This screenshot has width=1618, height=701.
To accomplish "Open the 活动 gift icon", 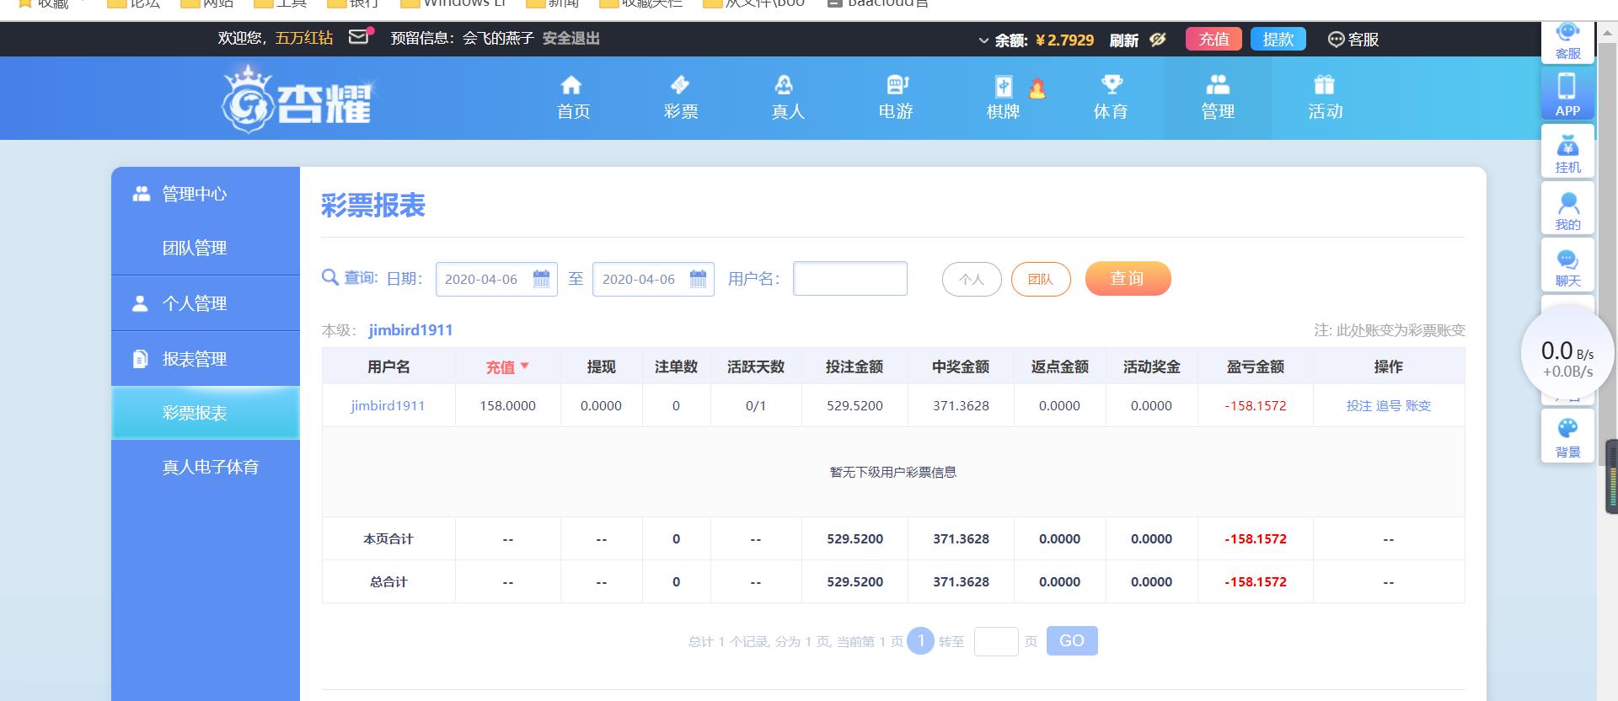I will 1324,85.
